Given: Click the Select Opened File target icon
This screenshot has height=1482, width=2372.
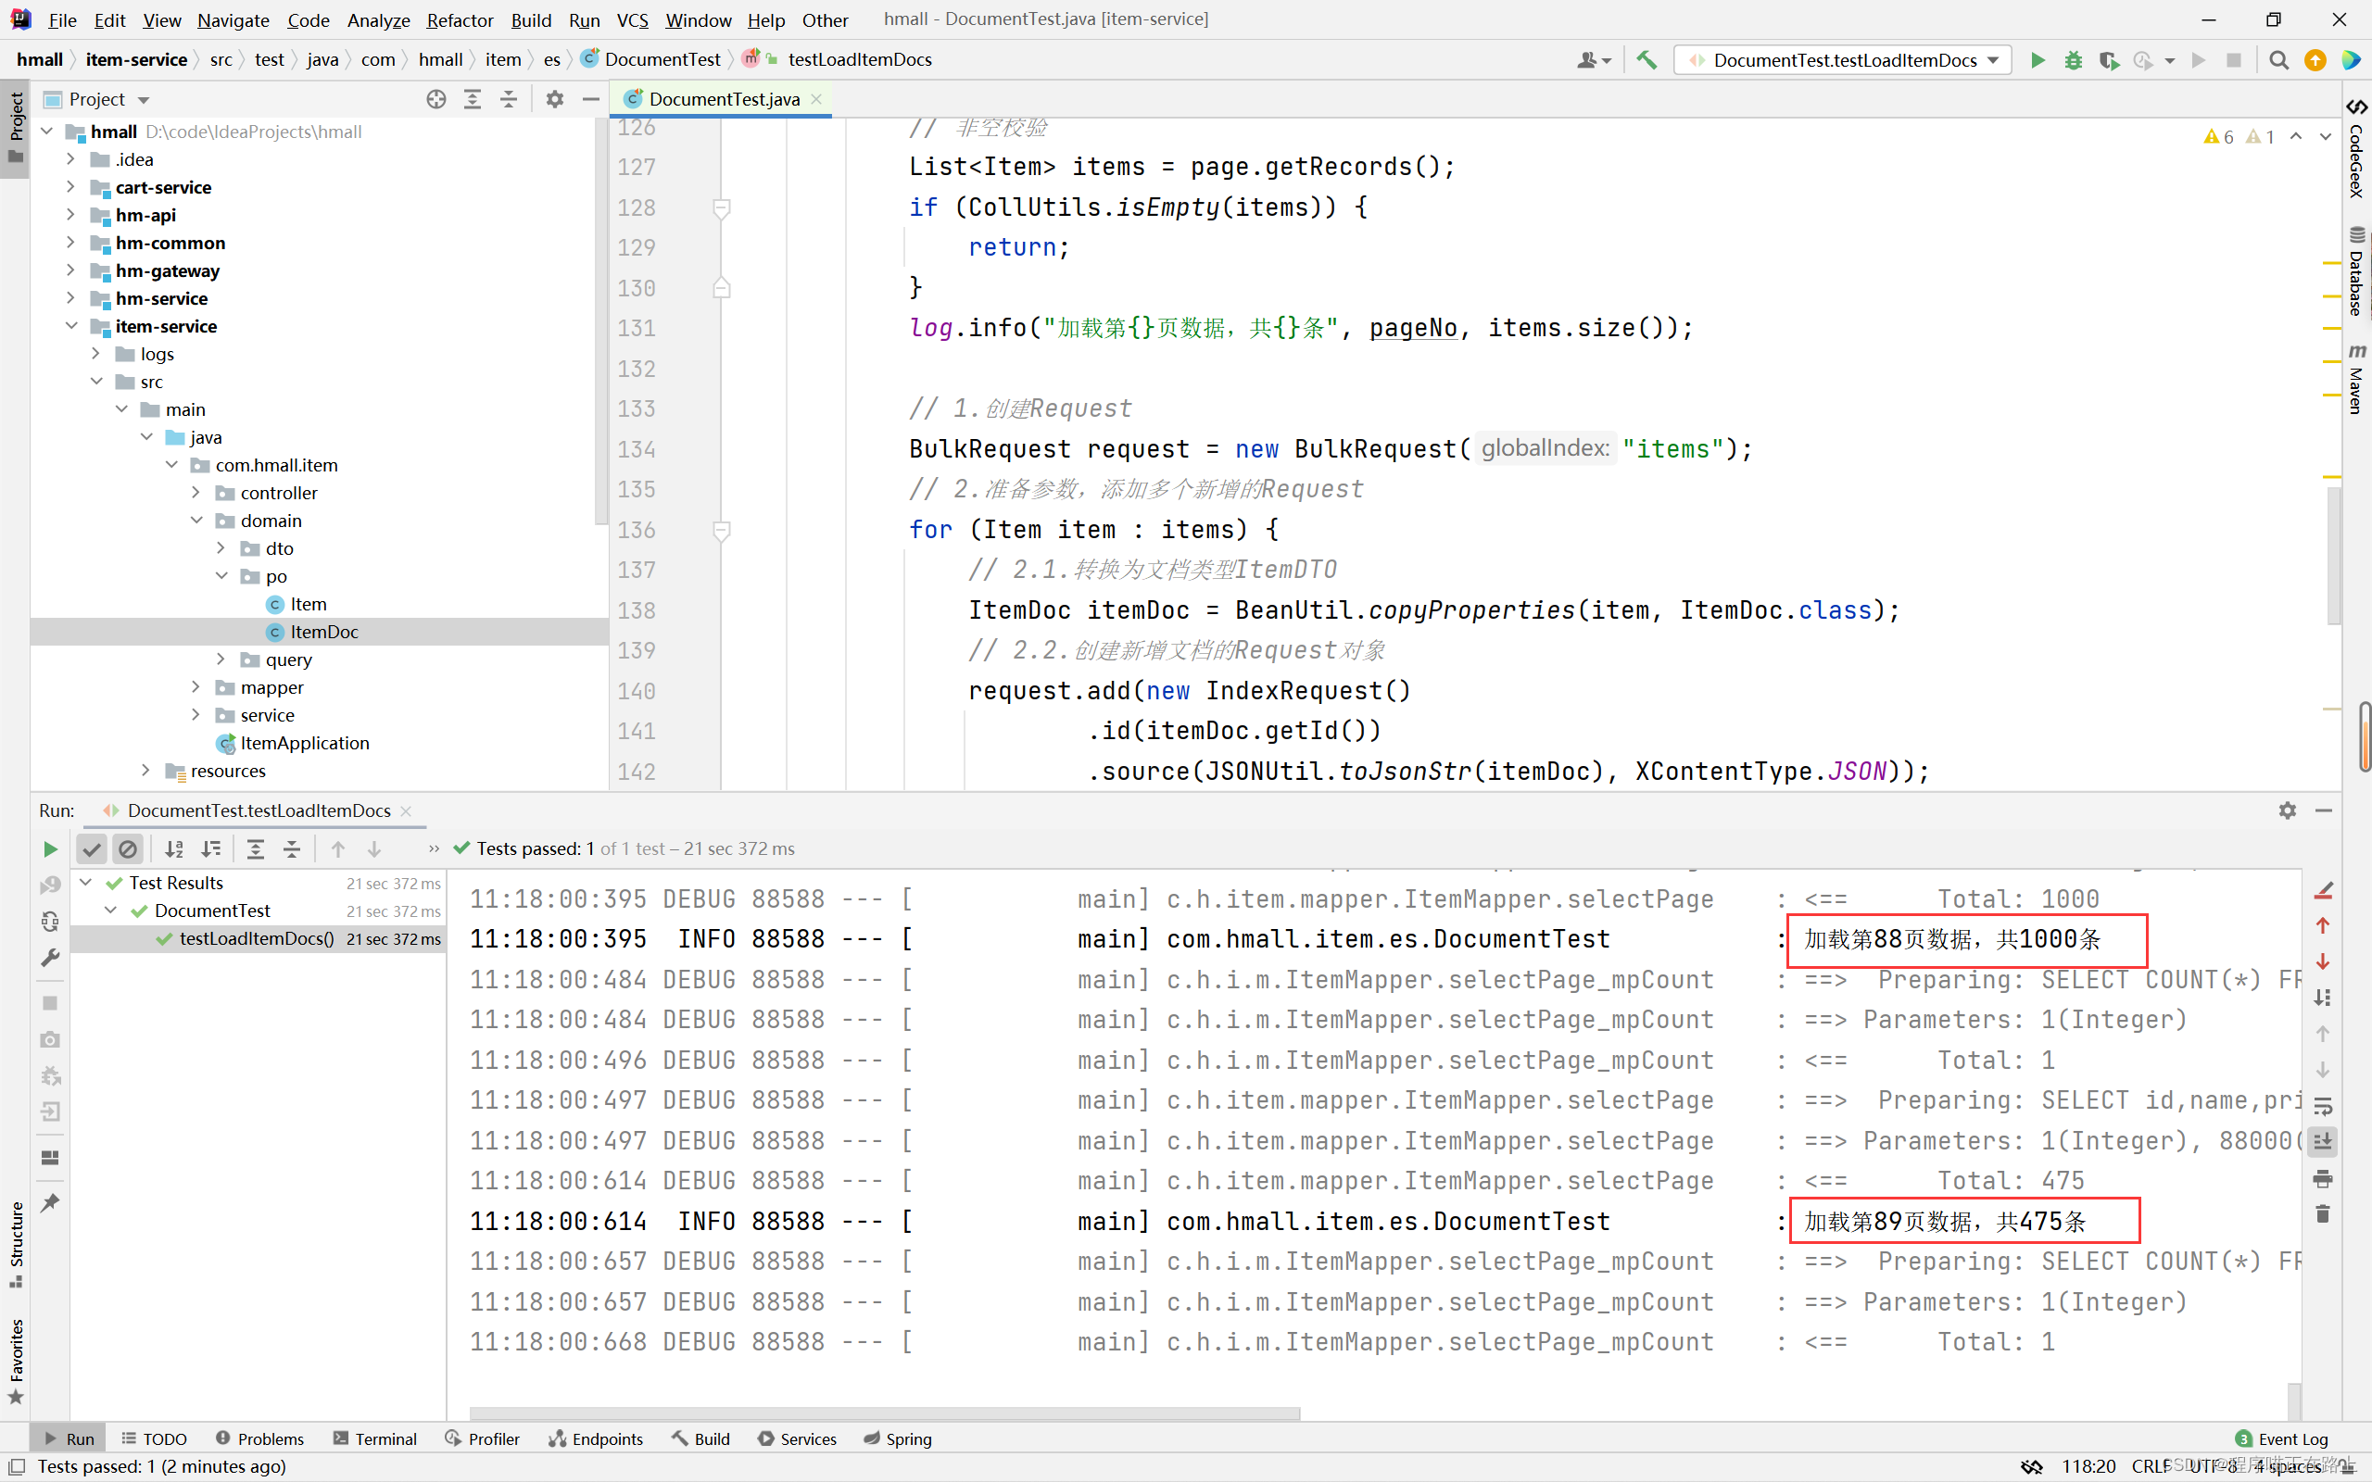Looking at the screenshot, I should [436, 99].
